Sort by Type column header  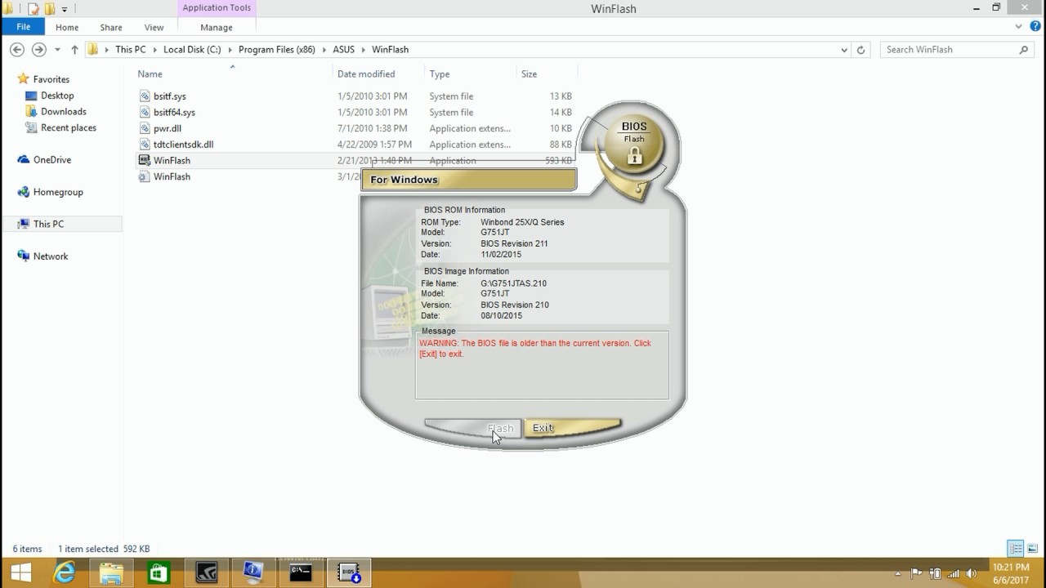440,74
